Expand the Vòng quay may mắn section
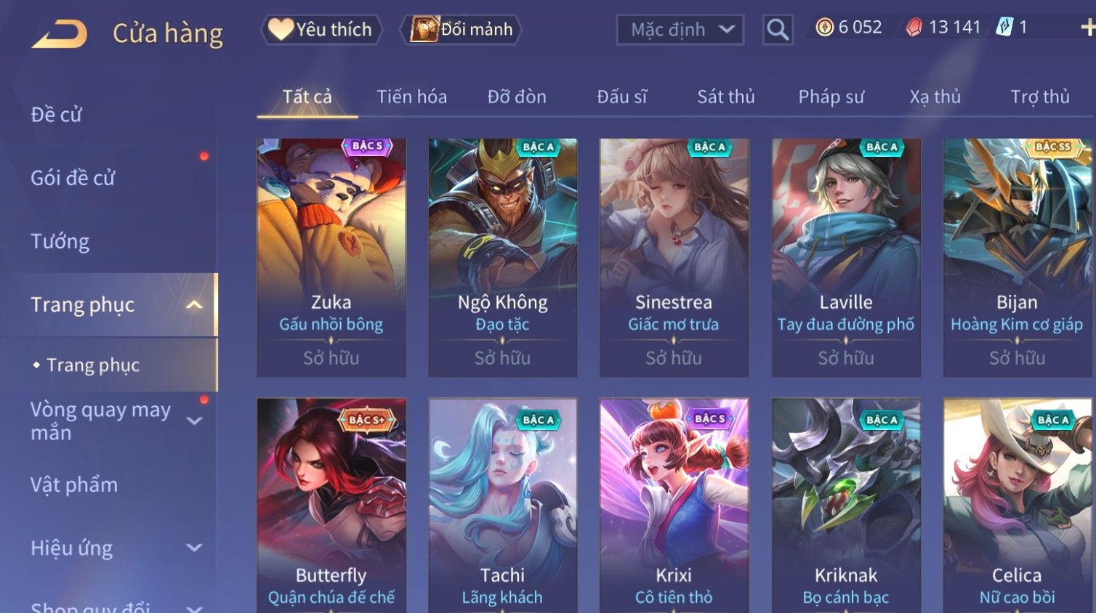Viewport: 1096px width, 613px height. point(194,421)
